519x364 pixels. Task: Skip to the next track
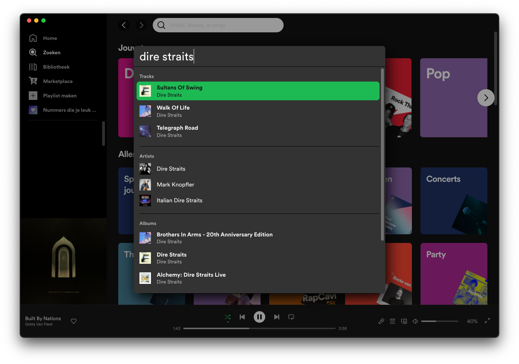click(277, 317)
